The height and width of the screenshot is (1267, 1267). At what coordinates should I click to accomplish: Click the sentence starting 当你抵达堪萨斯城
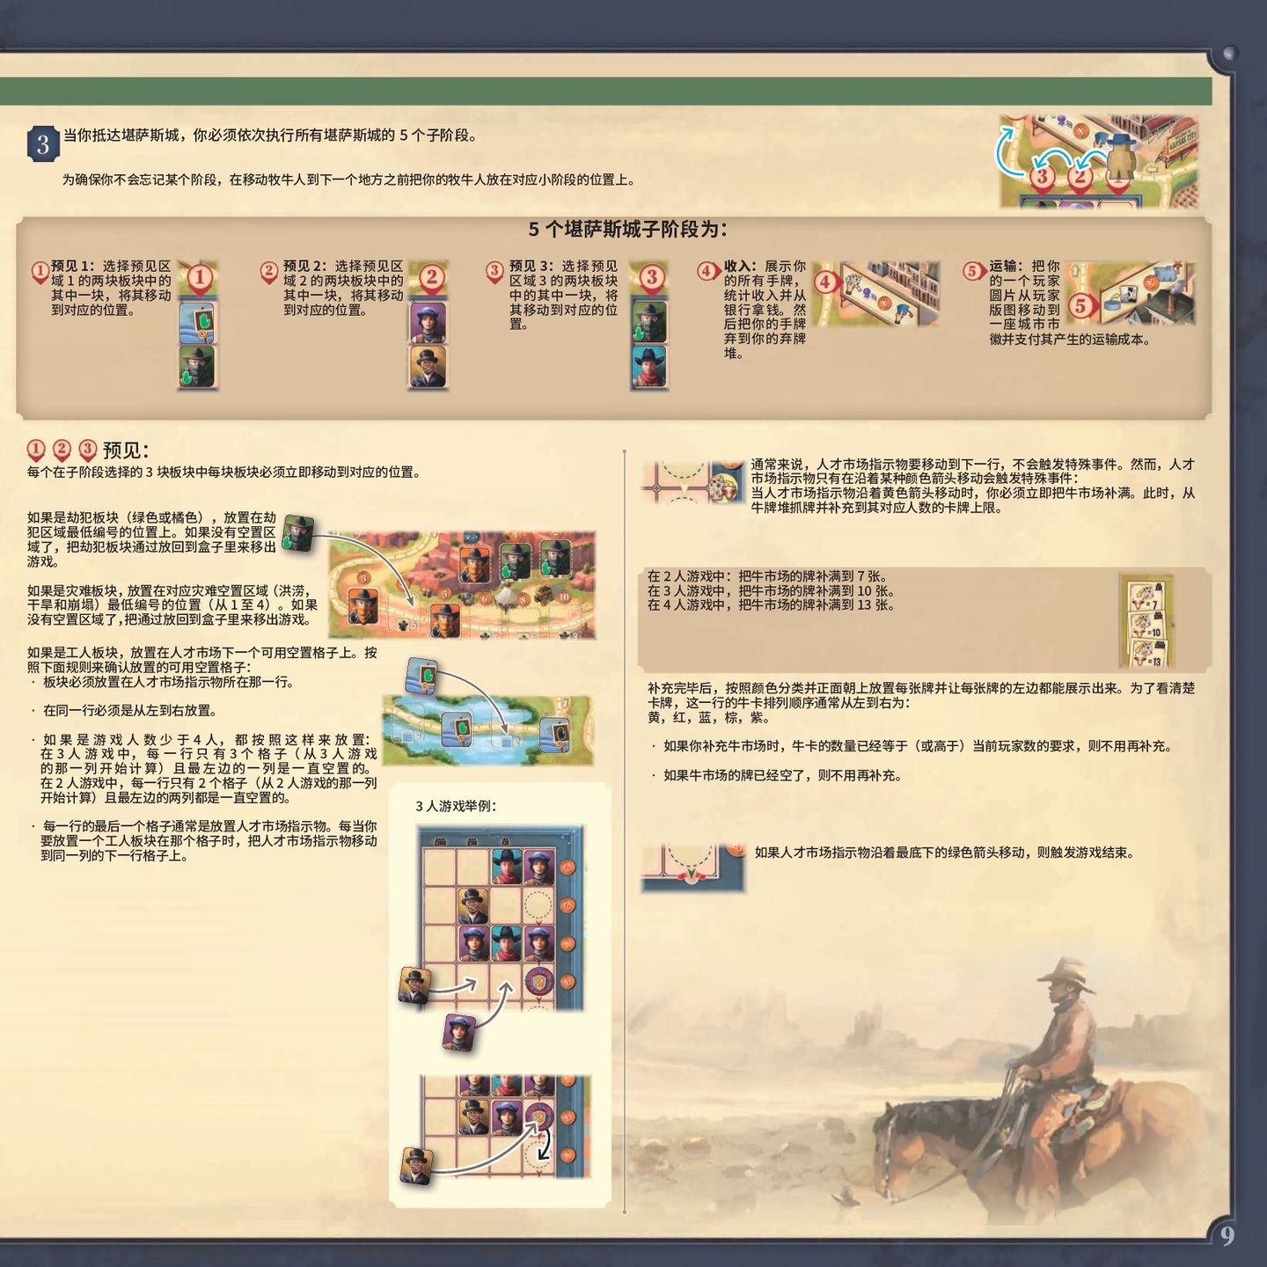tap(271, 135)
